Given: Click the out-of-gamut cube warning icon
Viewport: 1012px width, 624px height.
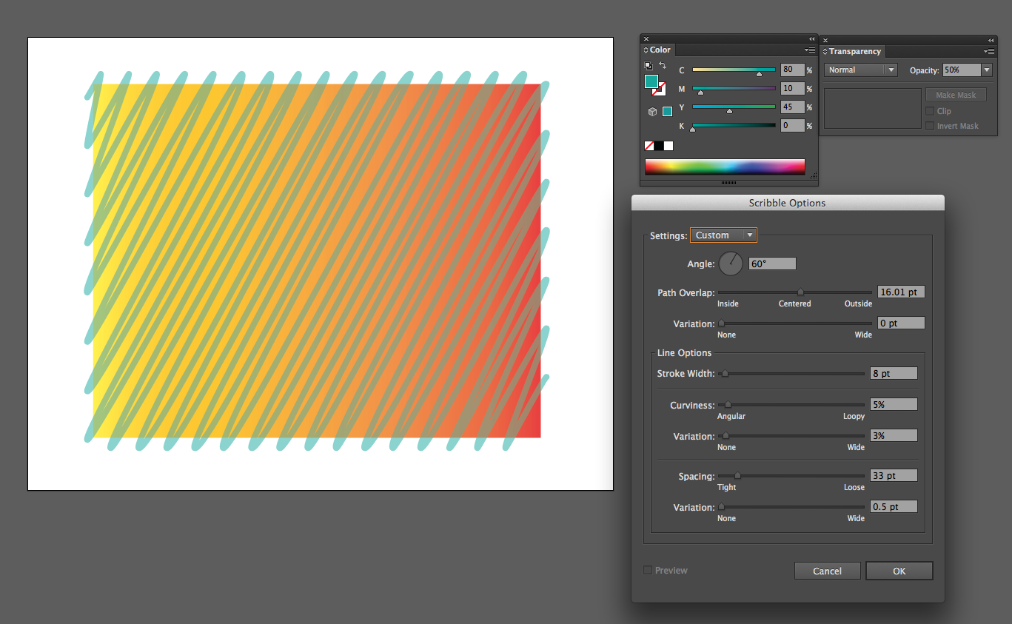Looking at the screenshot, I should point(652,110).
